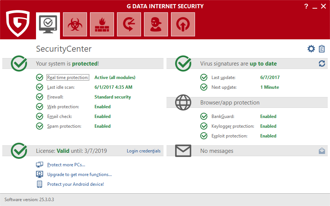
Task: Open the Virus protection biohazard tab
Action: (75, 24)
